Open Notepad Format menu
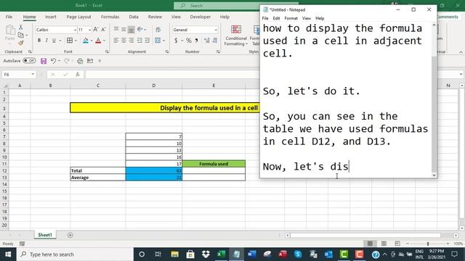Viewport: 465px width, 261px height. coord(291,18)
